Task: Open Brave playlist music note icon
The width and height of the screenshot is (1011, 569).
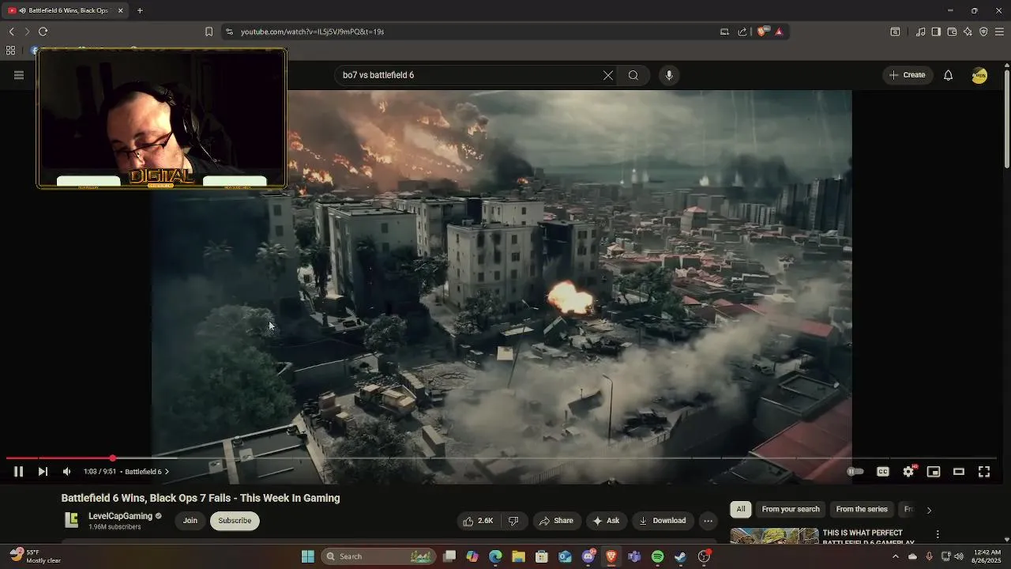Action: [920, 32]
